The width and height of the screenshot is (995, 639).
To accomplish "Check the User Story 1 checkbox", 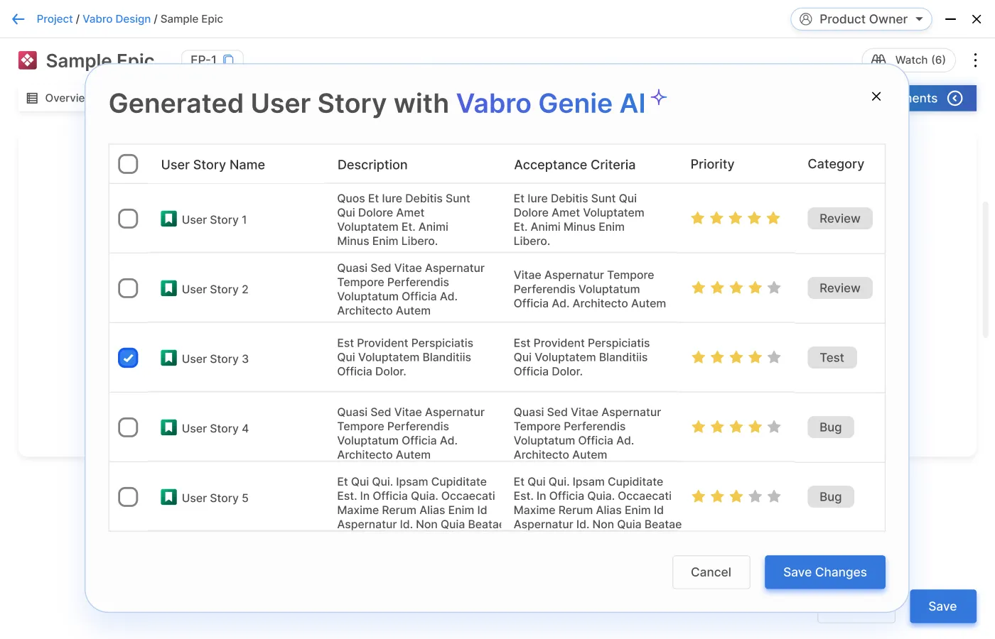I will pos(128,219).
